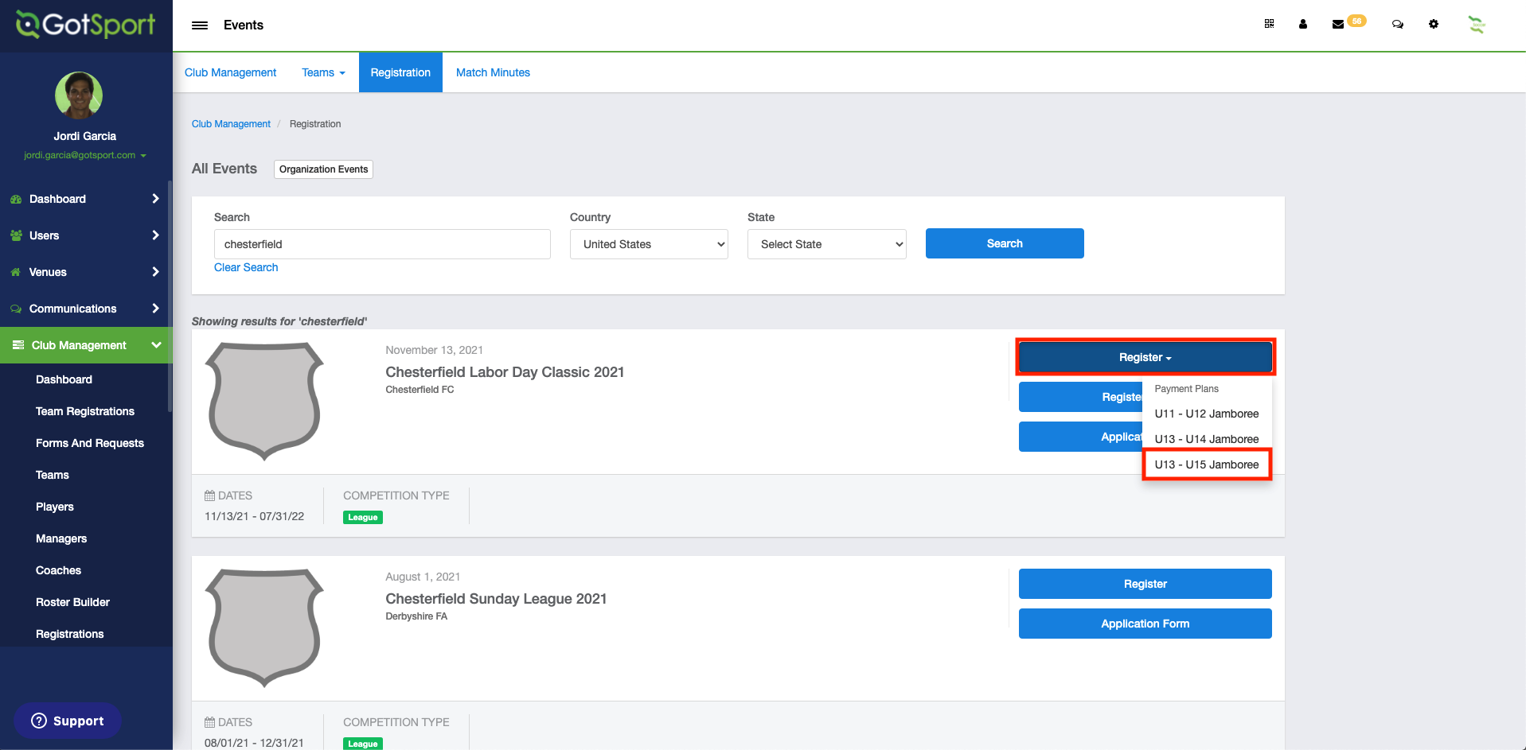Select U11 - U12 Jamboree payment plan
1526x750 pixels.
(1207, 414)
